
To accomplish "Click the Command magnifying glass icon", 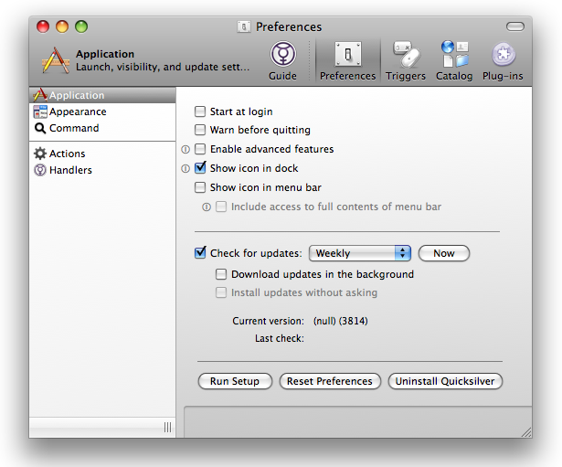I will click(40, 128).
